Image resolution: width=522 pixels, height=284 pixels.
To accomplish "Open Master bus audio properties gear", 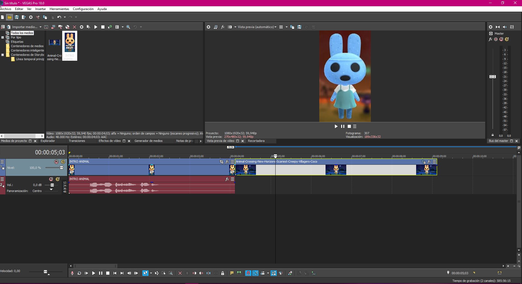I will pyautogui.click(x=491, y=27).
